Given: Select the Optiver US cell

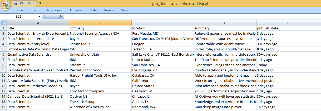Looking at the screenshot, I should [100, 96].
